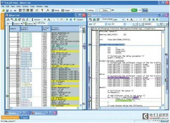Click the Q-Start Mnemonic column header
This screenshot has height=123, width=170.
click(x=65, y=29)
